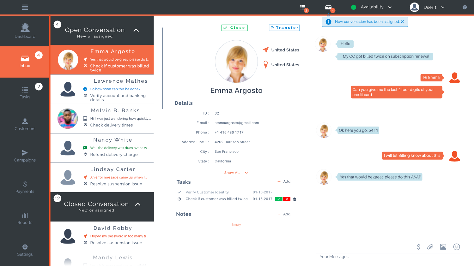Transfer the current conversation
Image resolution: width=474 pixels, height=266 pixels.
click(284, 28)
